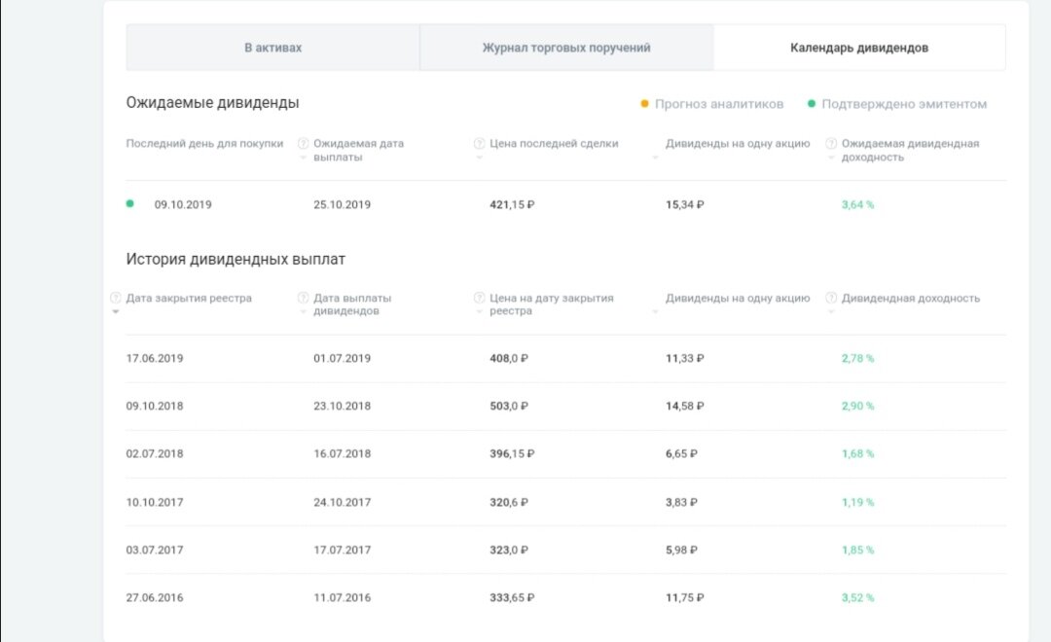Show help for "Цена на дату закрытия реестра"
The width and height of the screenshot is (1051, 642).
[x=479, y=299]
